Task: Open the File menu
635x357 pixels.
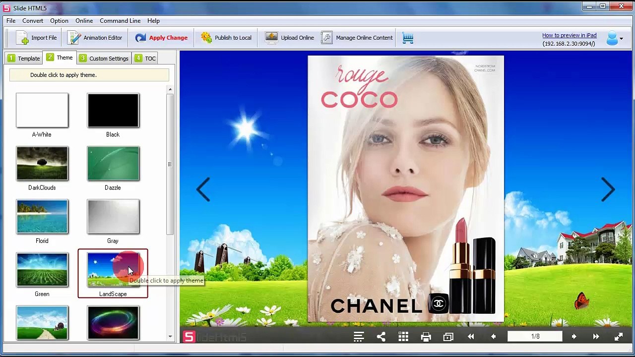Action: [x=11, y=21]
